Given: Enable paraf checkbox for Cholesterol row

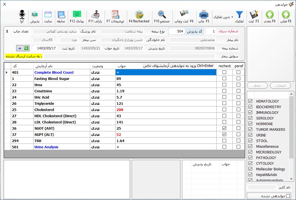Looking at the screenshot, I should click(x=239, y=110).
